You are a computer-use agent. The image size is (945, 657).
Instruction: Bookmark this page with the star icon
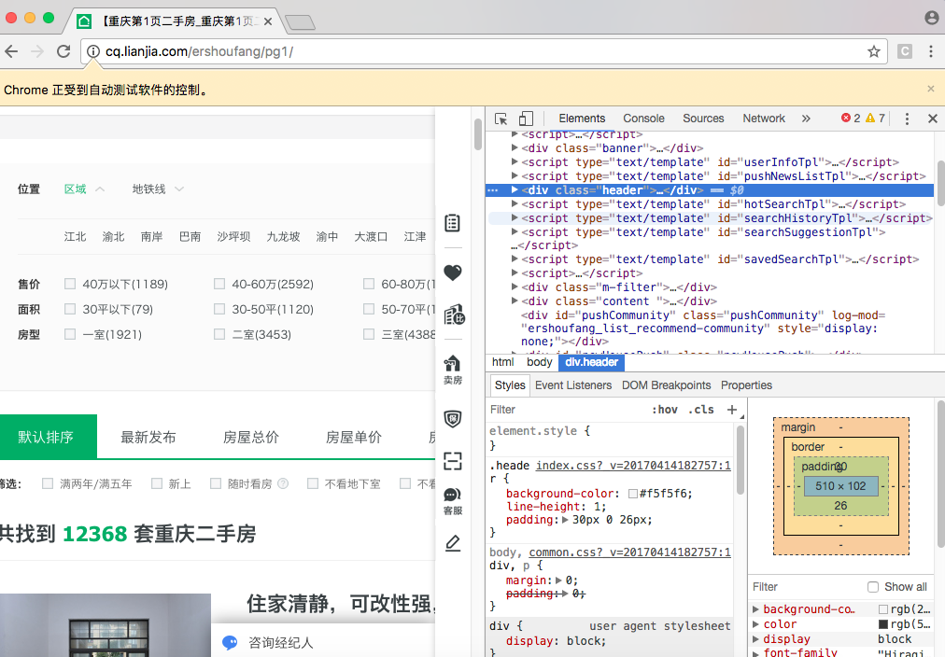click(x=874, y=51)
